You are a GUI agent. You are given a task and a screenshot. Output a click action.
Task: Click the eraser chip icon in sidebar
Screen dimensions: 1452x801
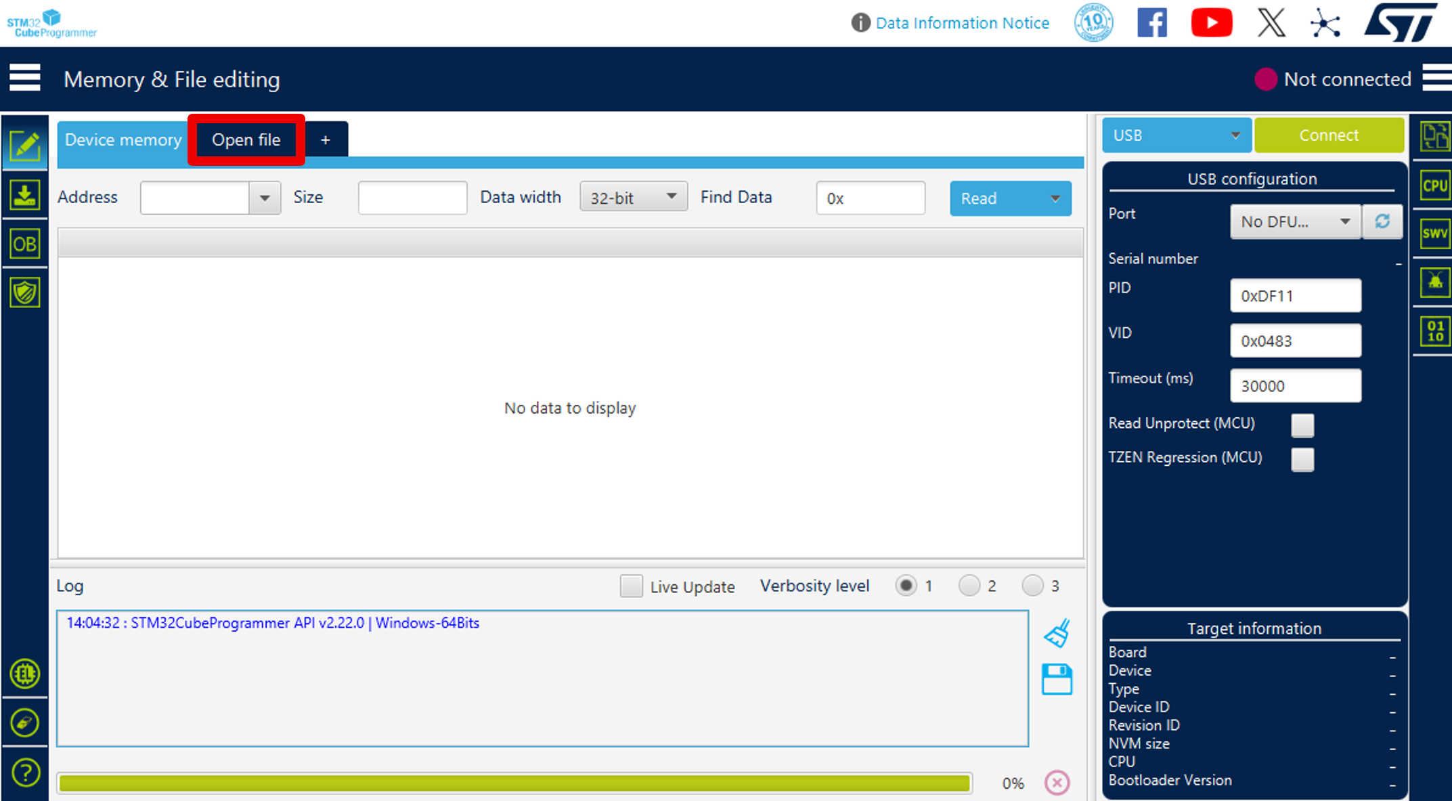tap(25, 722)
